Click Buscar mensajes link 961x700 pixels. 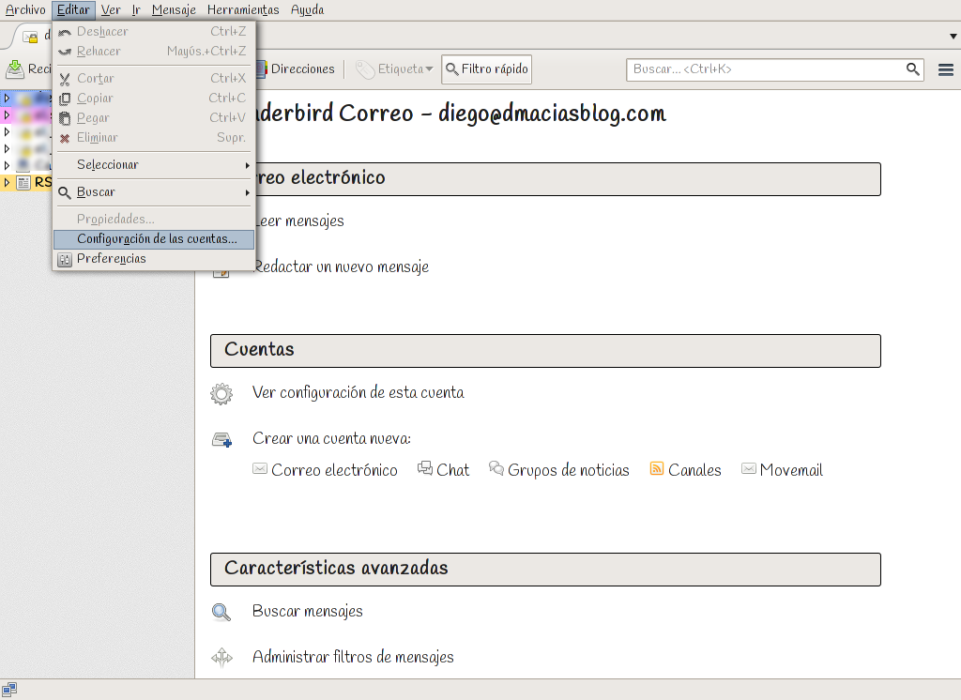pos(308,612)
